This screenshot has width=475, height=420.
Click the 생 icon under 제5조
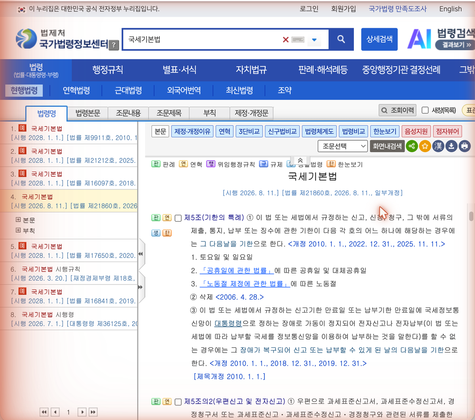point(156,233)
